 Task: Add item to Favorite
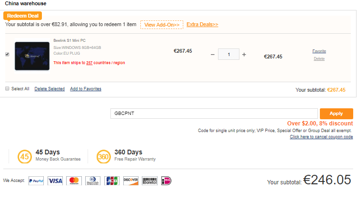click(x=319, y=51)
